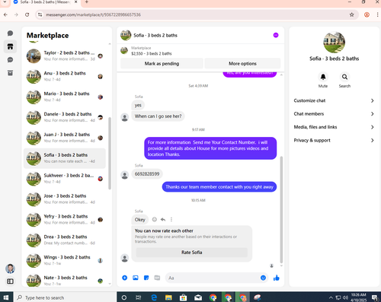Open Mario - 3 beds 2 baths conversation
Image resolution: width=381 pixels, height=302 pixels.
[x=65, y=97]
